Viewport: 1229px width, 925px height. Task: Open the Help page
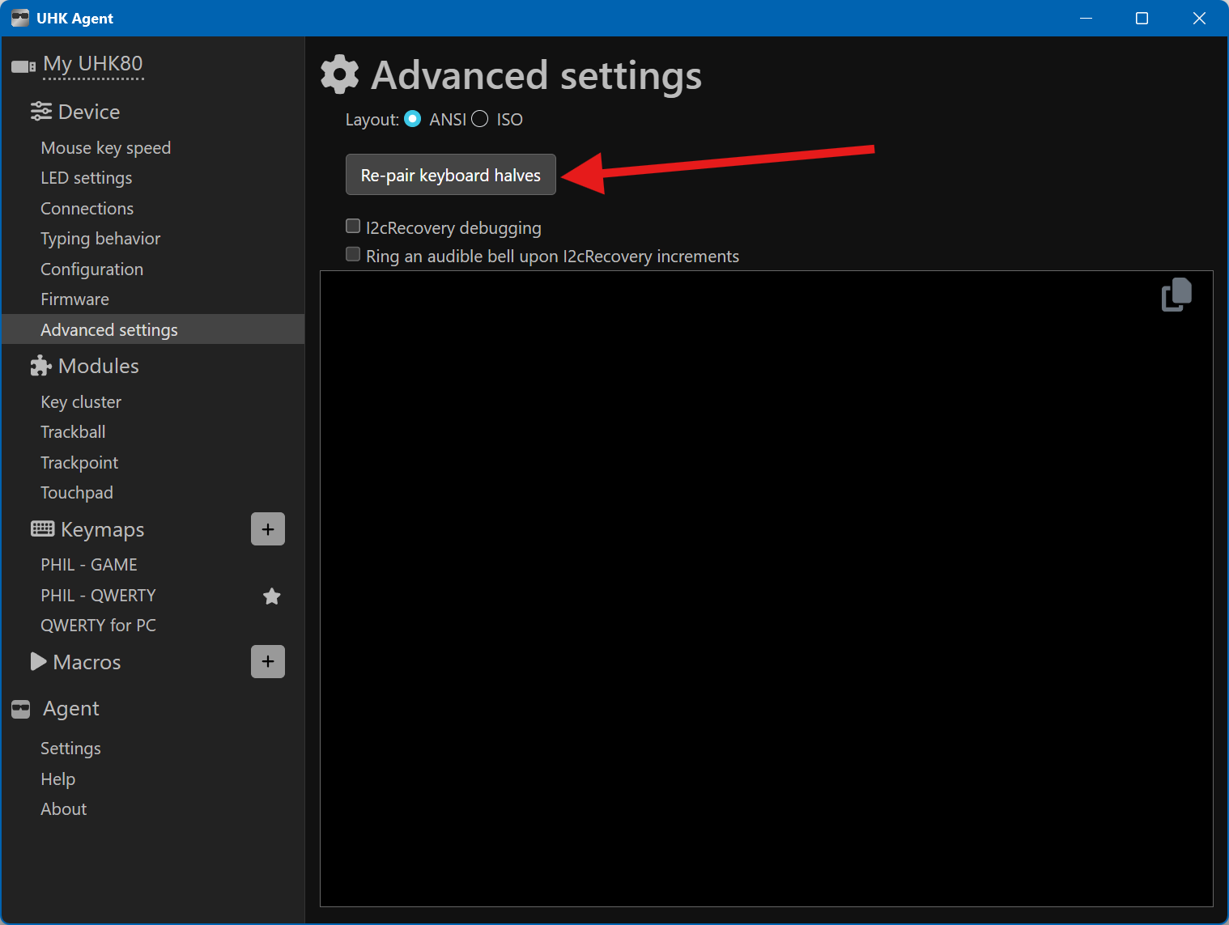tap(58, 779)
